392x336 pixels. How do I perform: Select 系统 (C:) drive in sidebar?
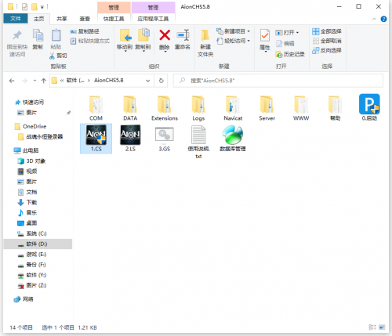(x=32, y=233)
